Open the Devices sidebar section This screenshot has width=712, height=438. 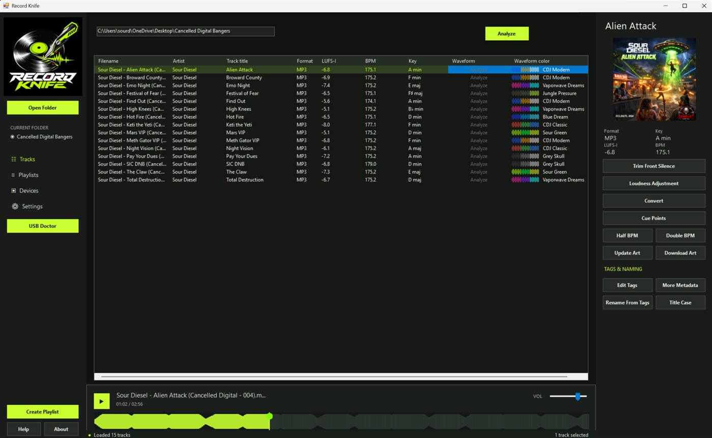coord(25,191)
